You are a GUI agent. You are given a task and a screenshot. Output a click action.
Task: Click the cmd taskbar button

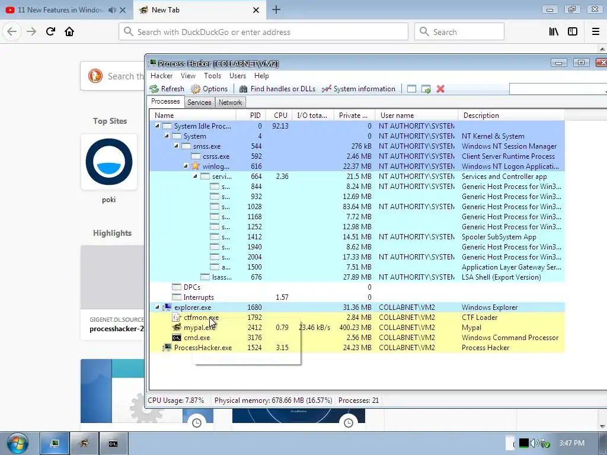point(113,443)
